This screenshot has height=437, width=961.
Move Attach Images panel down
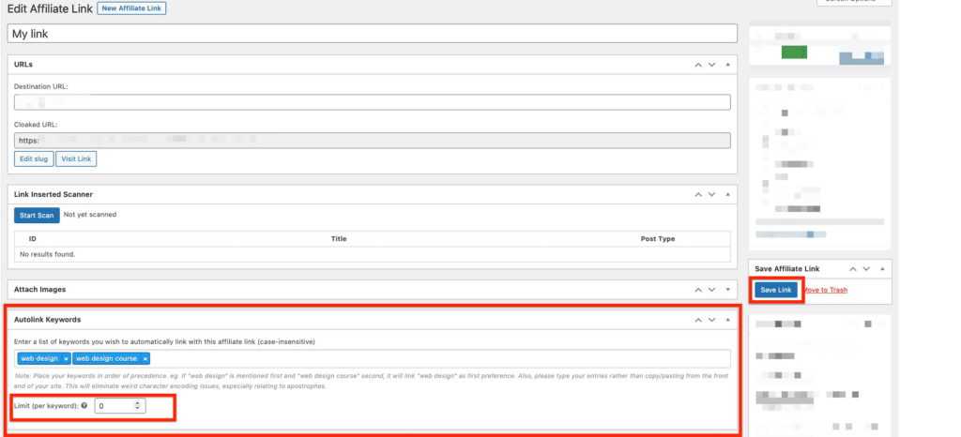click(x=711, y=290)
